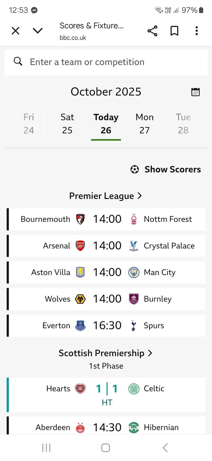Toggle Show Scorers
This screenshot has height=461, width=212.
click(166, 169)
